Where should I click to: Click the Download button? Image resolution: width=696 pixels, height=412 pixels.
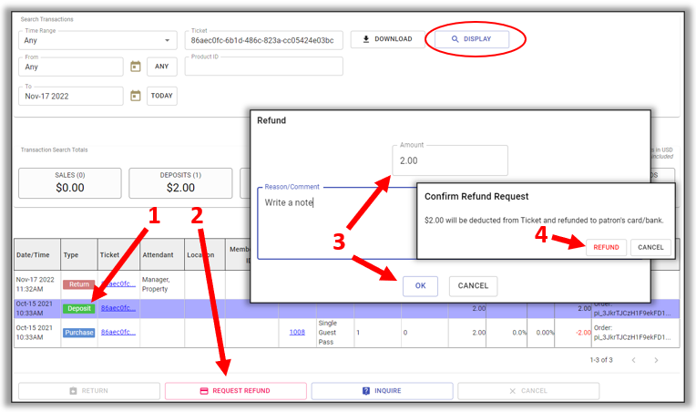tap(387, 39)
